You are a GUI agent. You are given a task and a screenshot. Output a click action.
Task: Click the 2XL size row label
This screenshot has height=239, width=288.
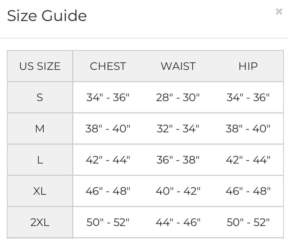pos(40,222)
